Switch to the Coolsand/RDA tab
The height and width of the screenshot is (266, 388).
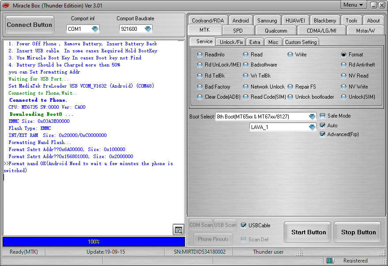[x=208, y=21]
